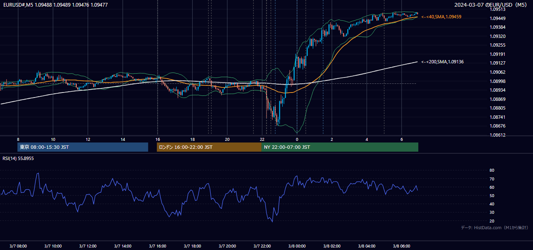Click the 3/8 06:00 time label
533x250 pixels.
click(401, 246)
